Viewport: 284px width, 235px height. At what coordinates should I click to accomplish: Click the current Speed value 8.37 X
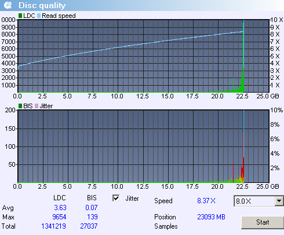[x=206, y=201]
